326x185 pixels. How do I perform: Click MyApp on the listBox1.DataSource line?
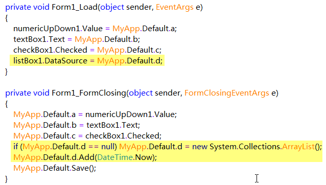111,61
